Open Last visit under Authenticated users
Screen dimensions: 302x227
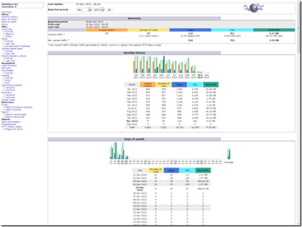click(10, 53)
